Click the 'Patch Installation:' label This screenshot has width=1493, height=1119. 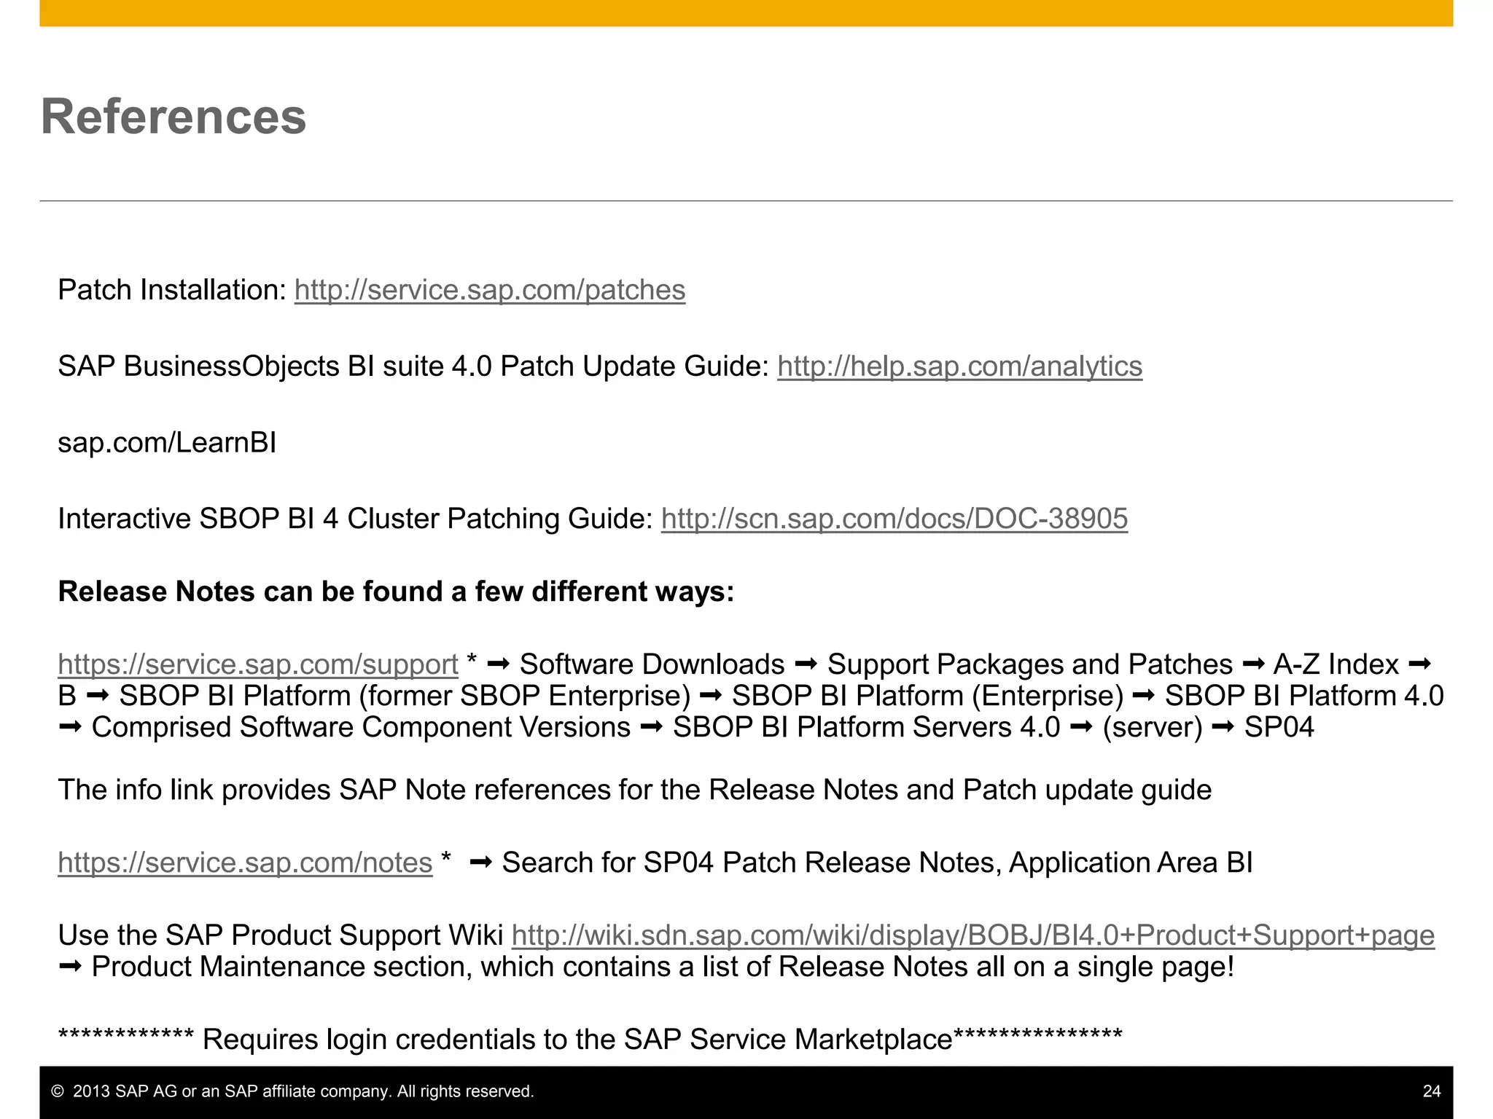tap(173, 290)
